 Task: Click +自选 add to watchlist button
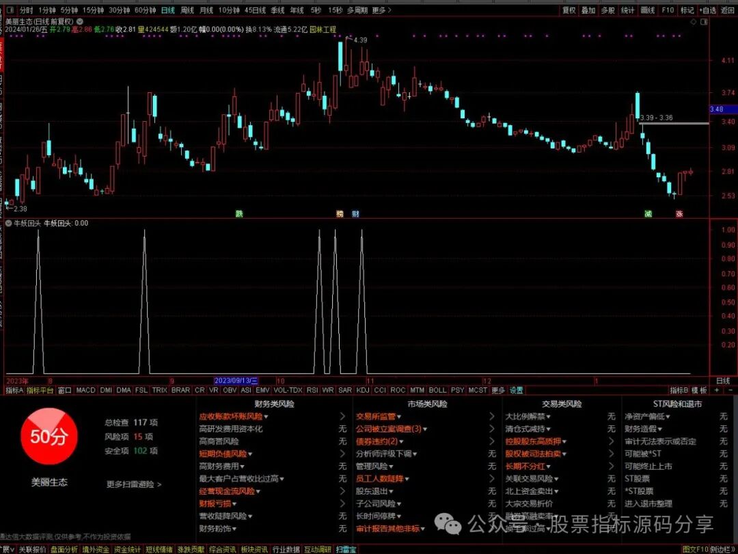[x=708, y=10]
